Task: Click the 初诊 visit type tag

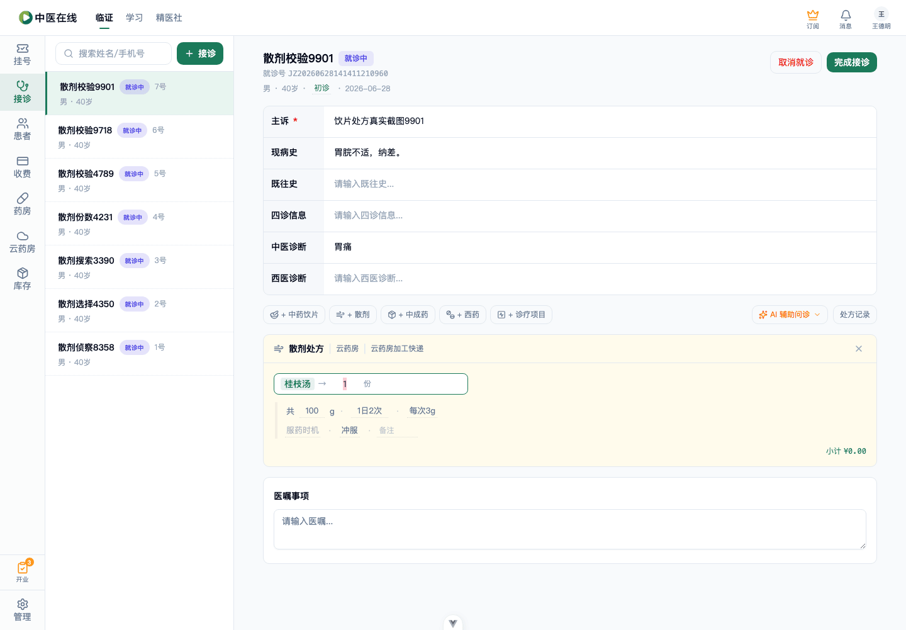Action: click(322, 88)
